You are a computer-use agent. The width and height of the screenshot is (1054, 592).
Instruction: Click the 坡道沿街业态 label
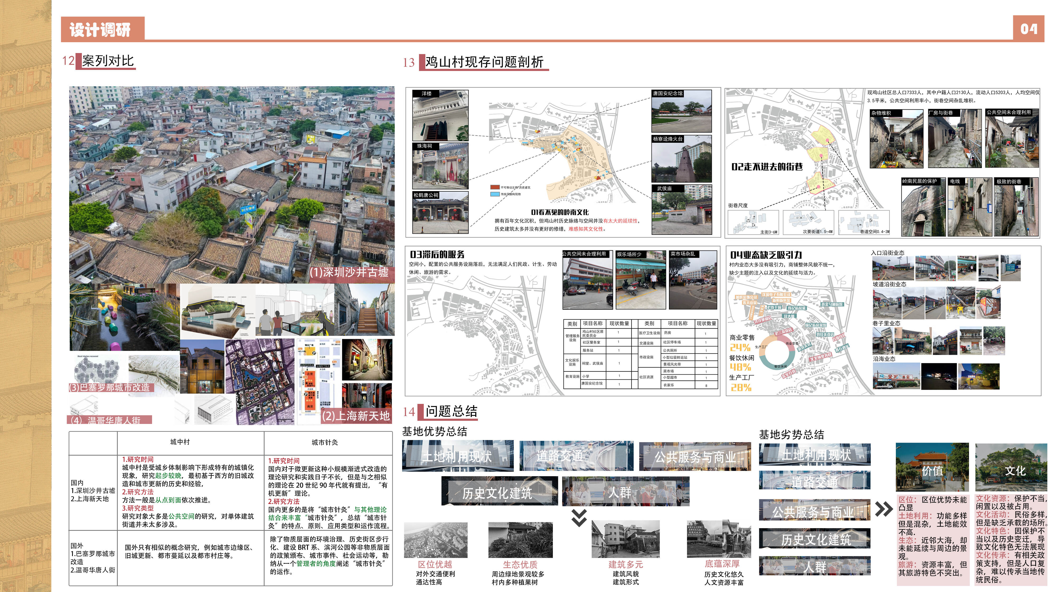890,284
